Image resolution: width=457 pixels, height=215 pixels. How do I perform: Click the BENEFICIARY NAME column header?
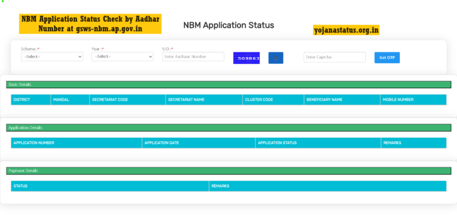coord(342,100)
